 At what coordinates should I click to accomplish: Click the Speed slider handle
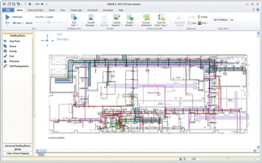(x=49, y=22)
